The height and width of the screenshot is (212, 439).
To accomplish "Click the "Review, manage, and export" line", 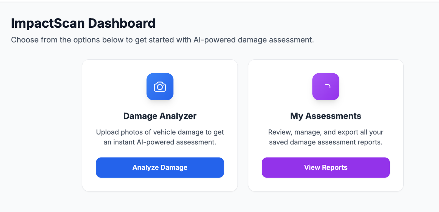I will [326, 132].
